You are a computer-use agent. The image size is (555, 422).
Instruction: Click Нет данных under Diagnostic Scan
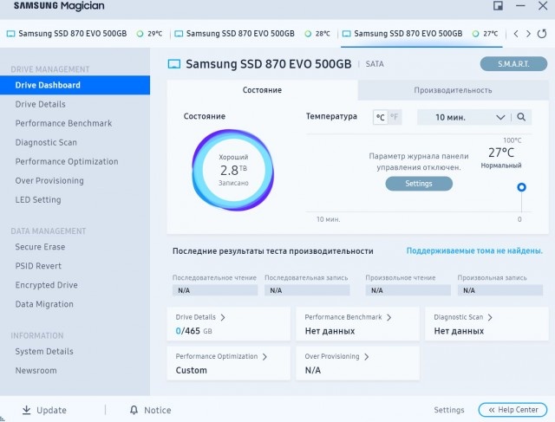pyautogui.click(x=459, y=331)
